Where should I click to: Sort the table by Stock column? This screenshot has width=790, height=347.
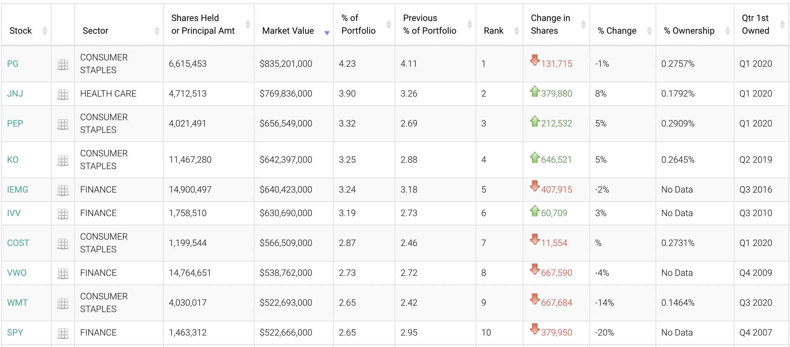[x=26, y=24]
